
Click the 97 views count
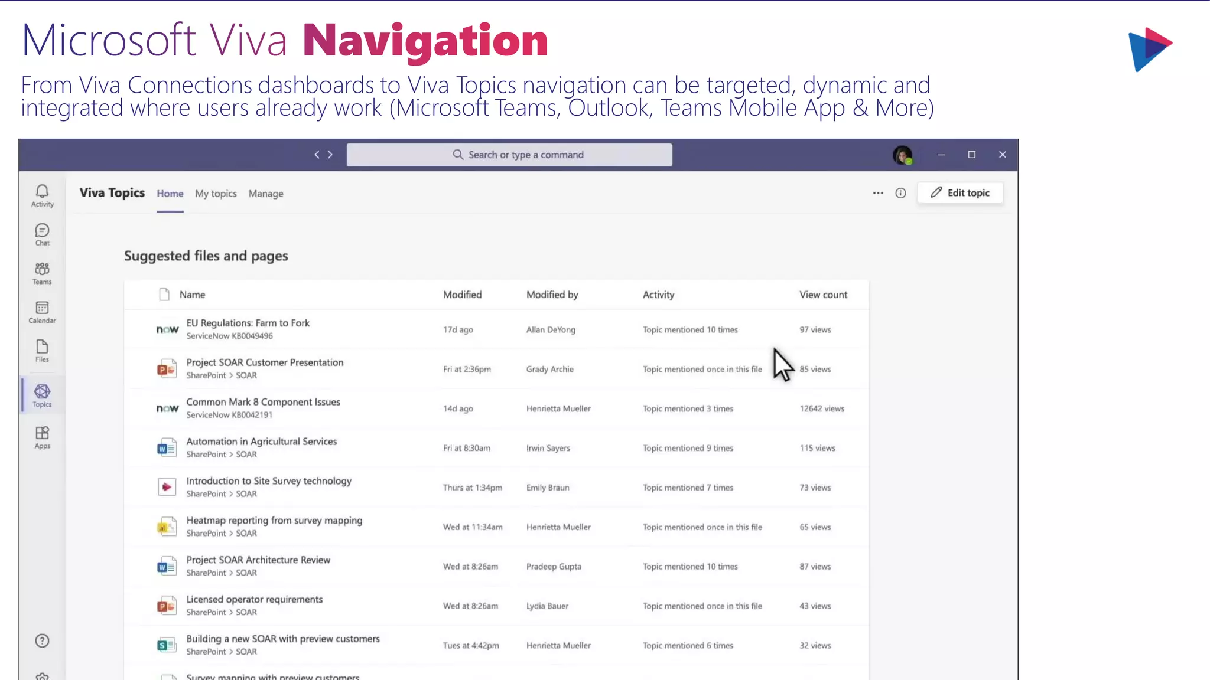pyautogui.click(x=815, y=329)
